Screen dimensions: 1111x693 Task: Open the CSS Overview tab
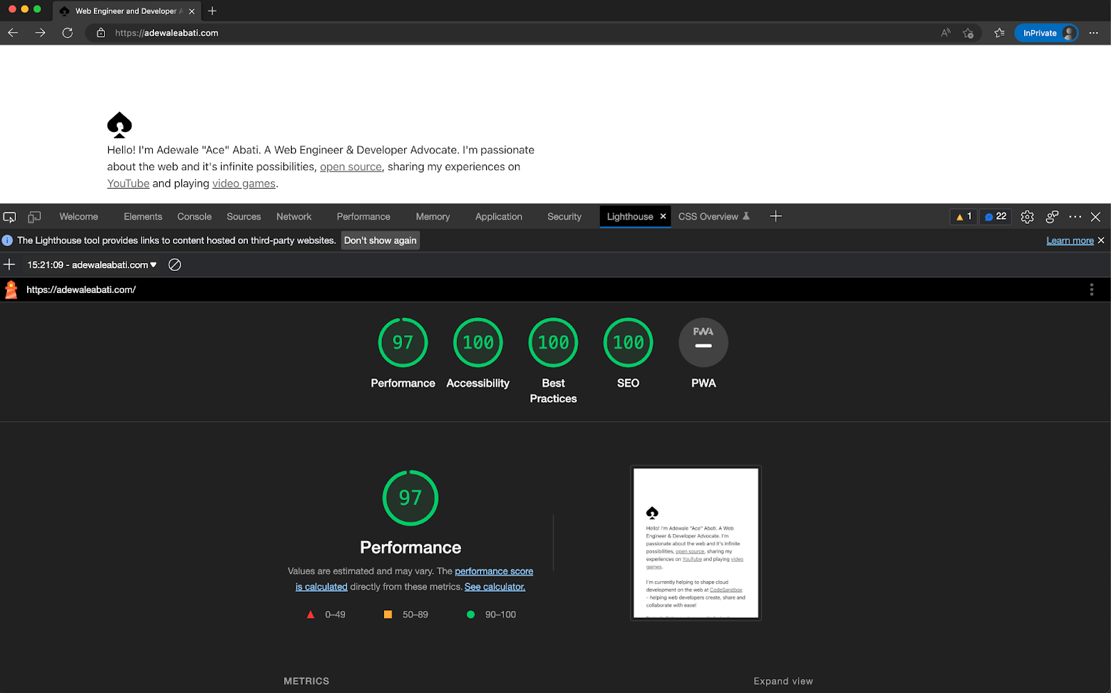pyautogui.click(x=714, y=217)
